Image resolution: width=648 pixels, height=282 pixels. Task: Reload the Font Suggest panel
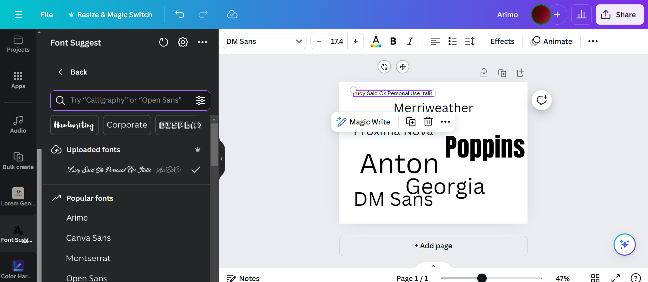(163, 42)
